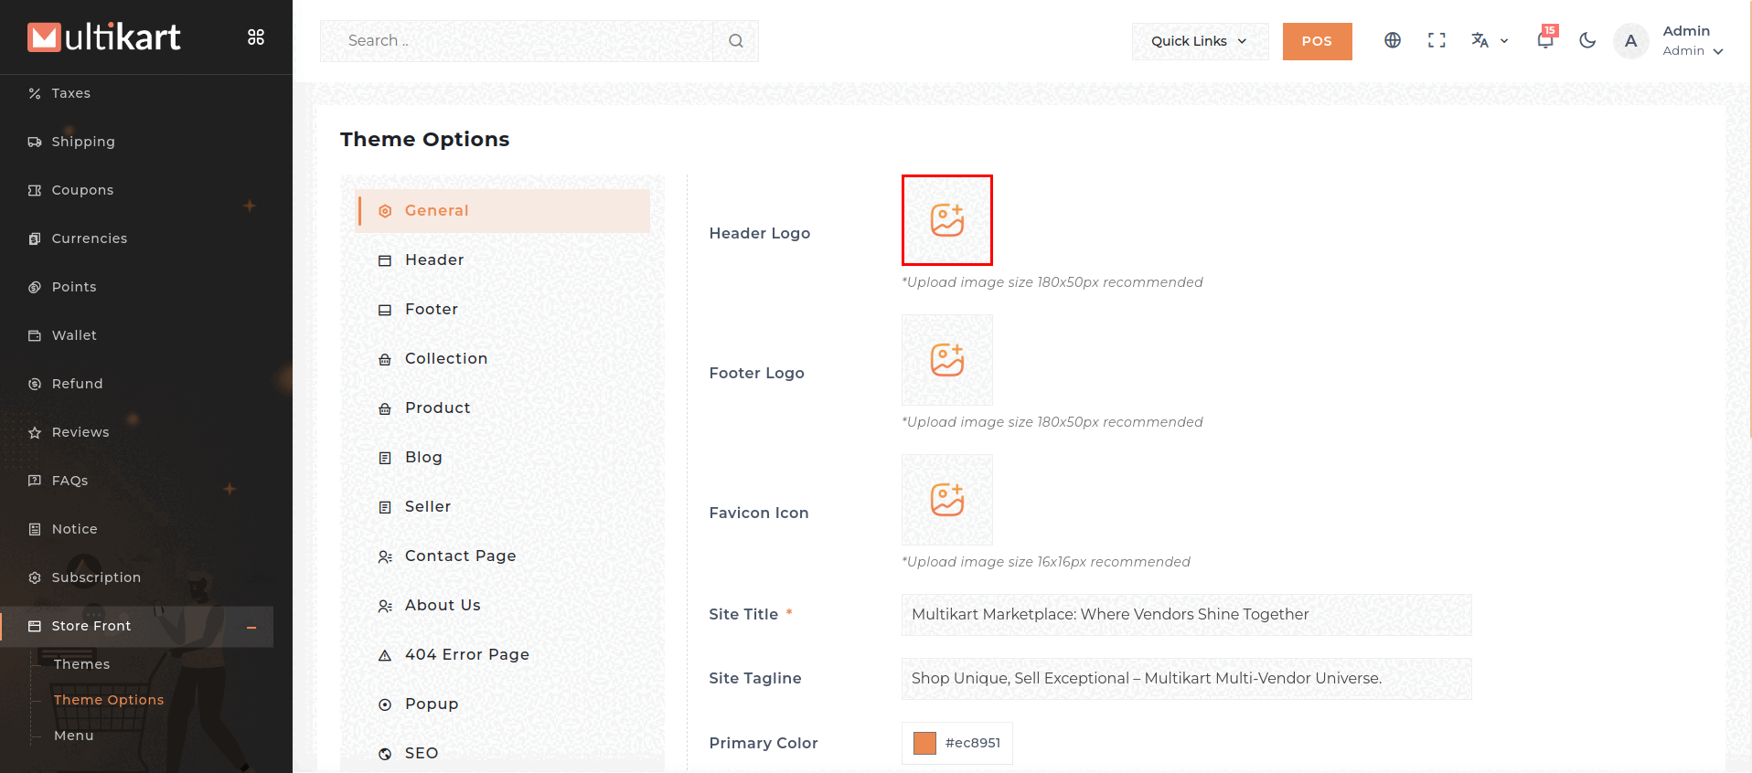This screenshot has height=773, width=1752.
Task: Open the language translate dropdown
Action: click(1489, 40)
